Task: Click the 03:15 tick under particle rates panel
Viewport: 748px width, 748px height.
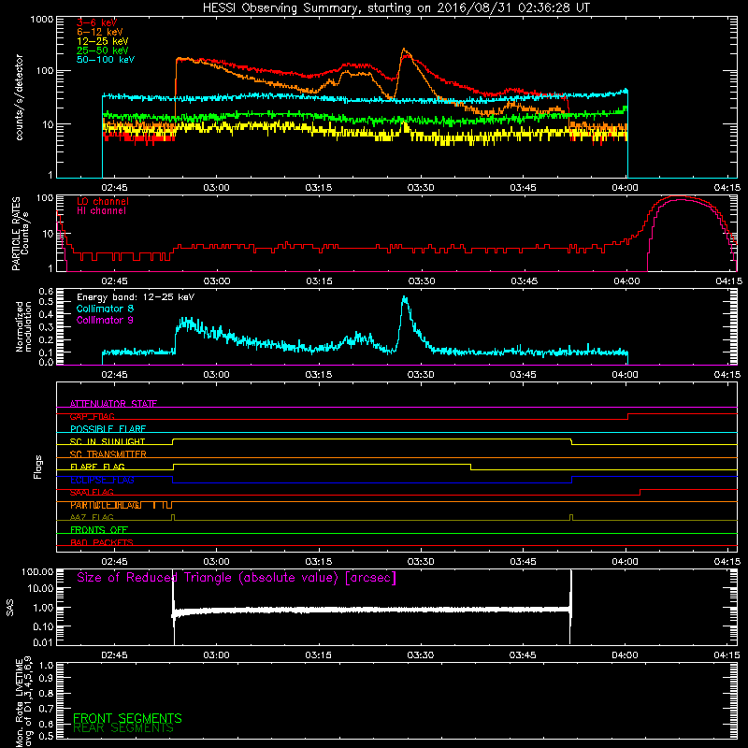Action: 319,281
